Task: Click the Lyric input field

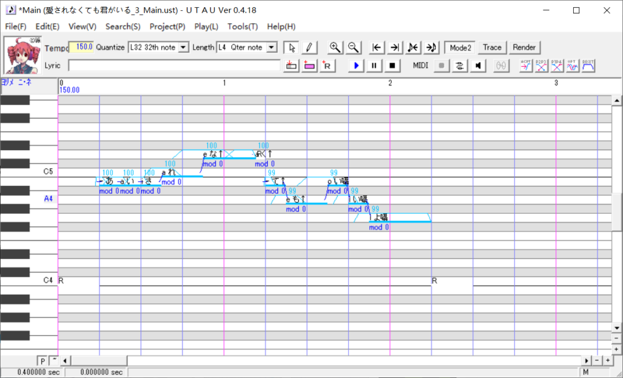Action: click(174, 66)
